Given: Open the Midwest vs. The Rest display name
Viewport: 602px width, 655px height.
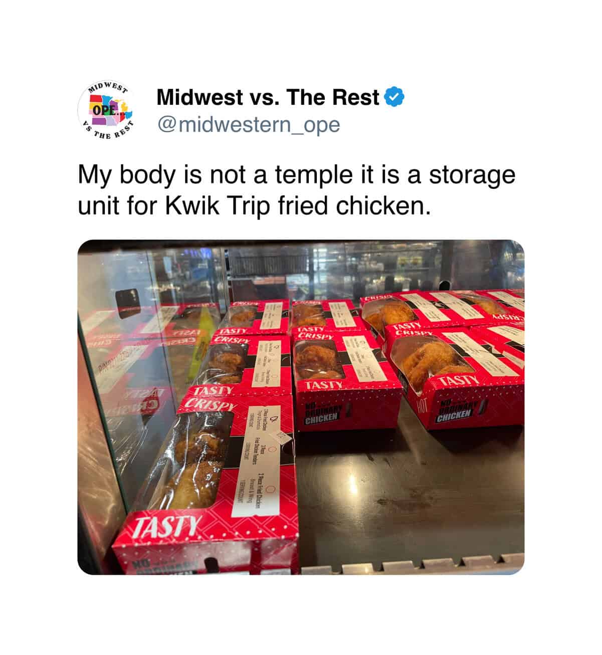Looking at the screenshot, I should pyautogui.click(x=268, y=97).
